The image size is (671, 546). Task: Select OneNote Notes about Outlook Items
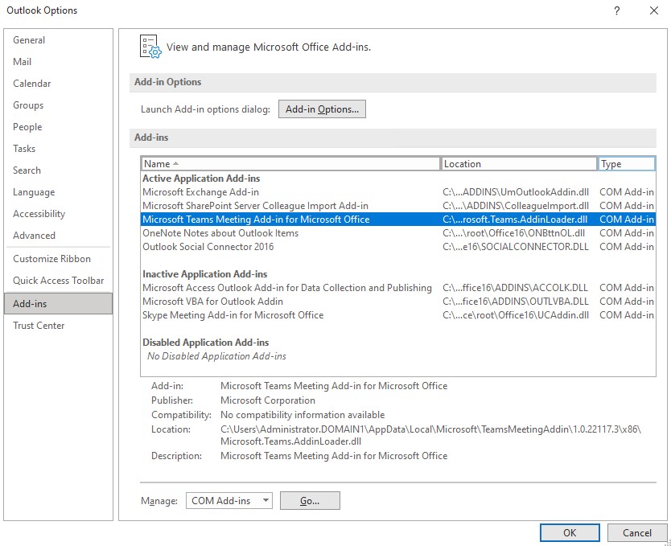click(398, 233)
